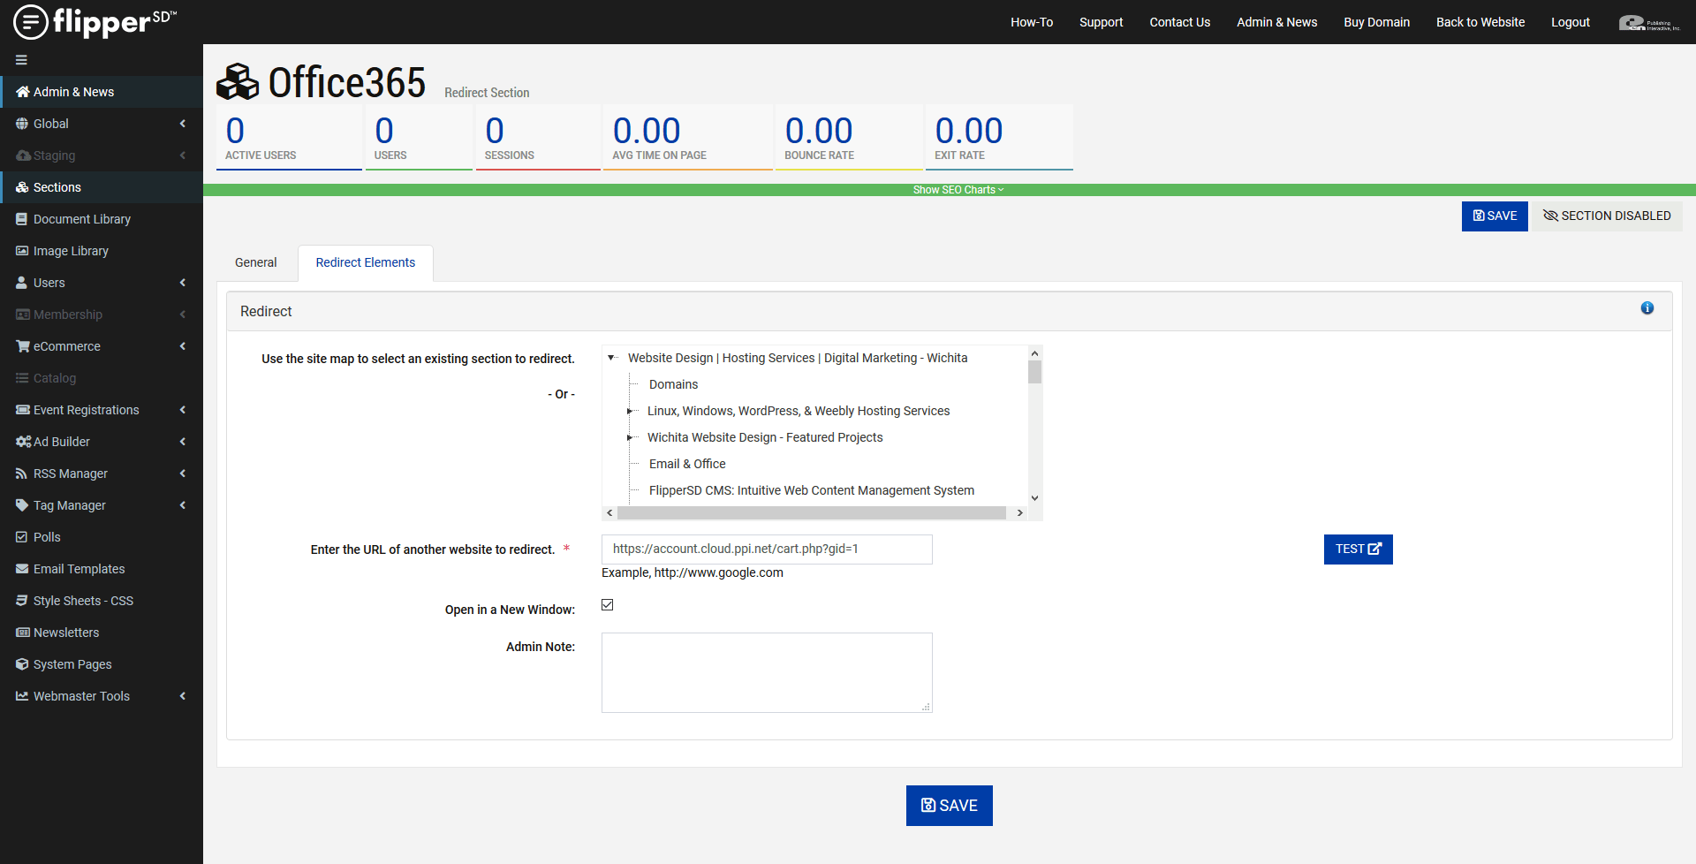Viewport: 1696px width, 864px height.
Task: Open How-To in the top menu
Action: point(1032,22)
